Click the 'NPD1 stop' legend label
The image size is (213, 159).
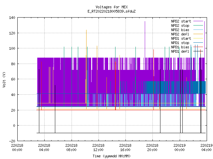180,43
